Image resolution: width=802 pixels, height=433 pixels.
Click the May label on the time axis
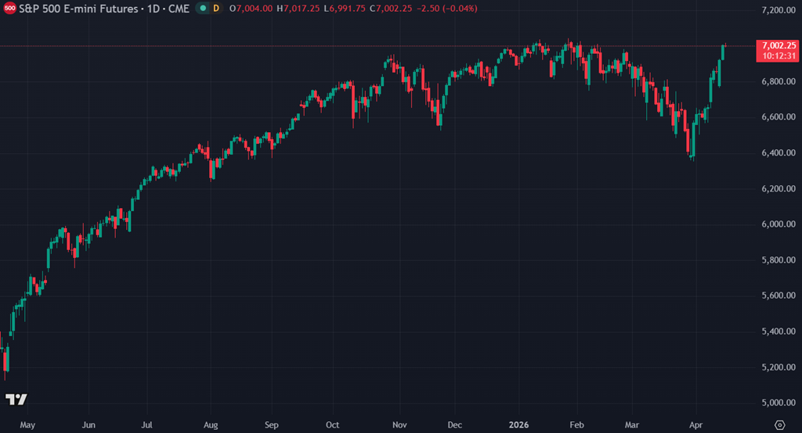point(27,424)
